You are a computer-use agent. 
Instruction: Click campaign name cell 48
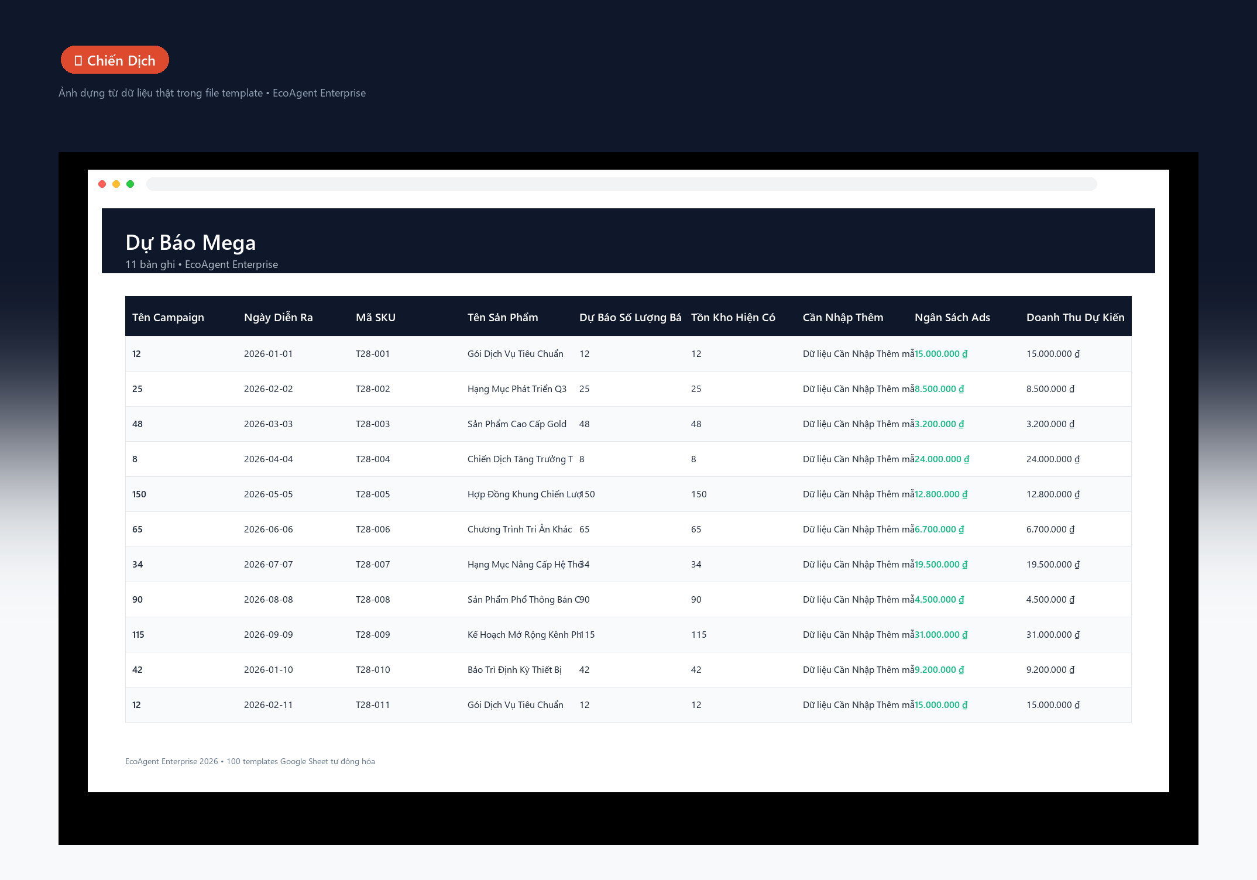tap(138, 424)
